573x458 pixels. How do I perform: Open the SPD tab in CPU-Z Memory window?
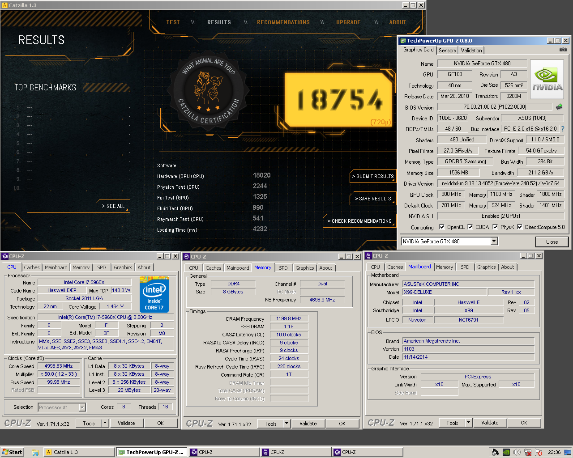283,268
